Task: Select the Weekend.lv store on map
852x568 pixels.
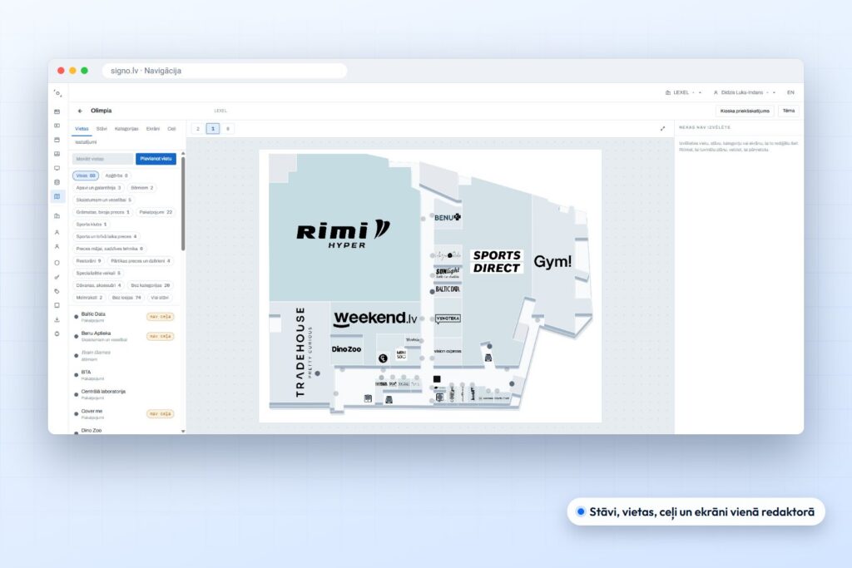Action: tap(375, 319)
